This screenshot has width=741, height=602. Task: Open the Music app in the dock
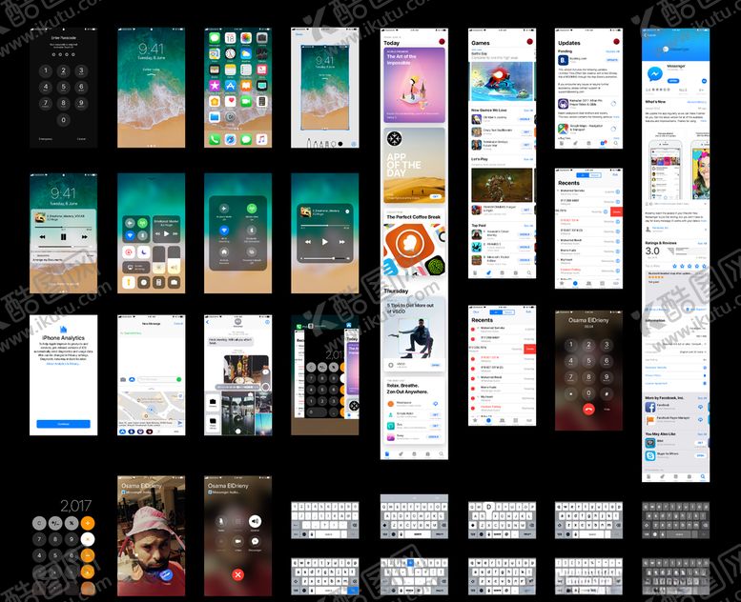pyautogui.click(x=261, y=139)
